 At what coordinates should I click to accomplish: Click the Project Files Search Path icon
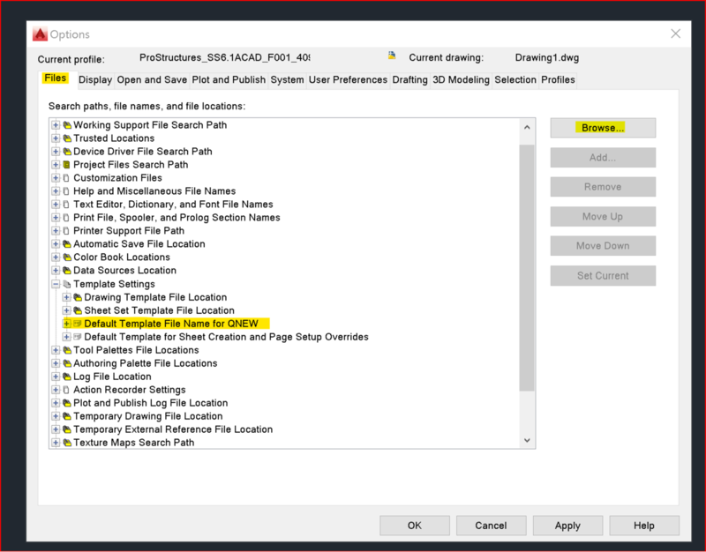click(67, 165)
